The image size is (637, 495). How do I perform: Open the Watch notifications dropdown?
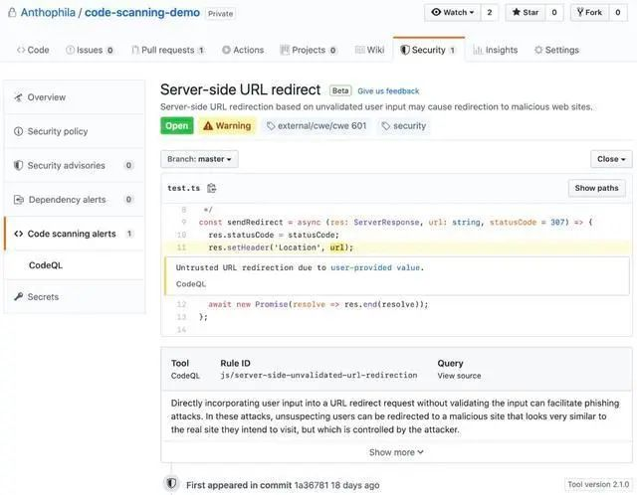click(452, 13)
